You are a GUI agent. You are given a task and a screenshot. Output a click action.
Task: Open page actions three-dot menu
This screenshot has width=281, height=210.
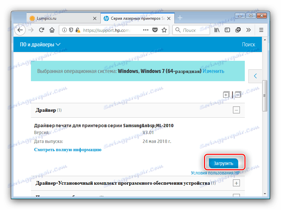146,30
